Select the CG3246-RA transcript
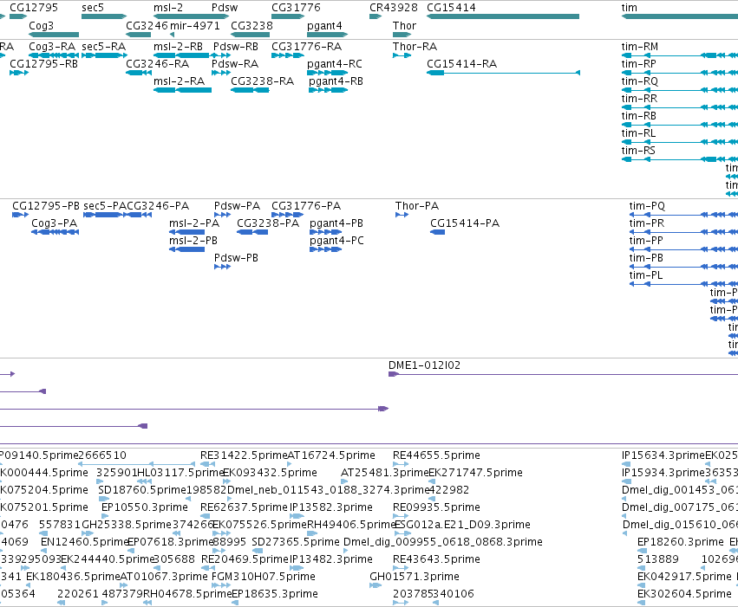The height and width of the screenshot is (607, 738). coord(139,73)
